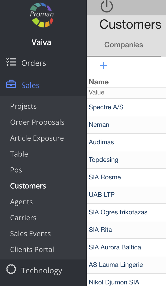Click the Technology gear icon

[x=11, y=270]
